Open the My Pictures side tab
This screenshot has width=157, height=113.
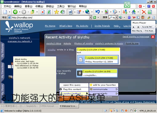[2, 50]
